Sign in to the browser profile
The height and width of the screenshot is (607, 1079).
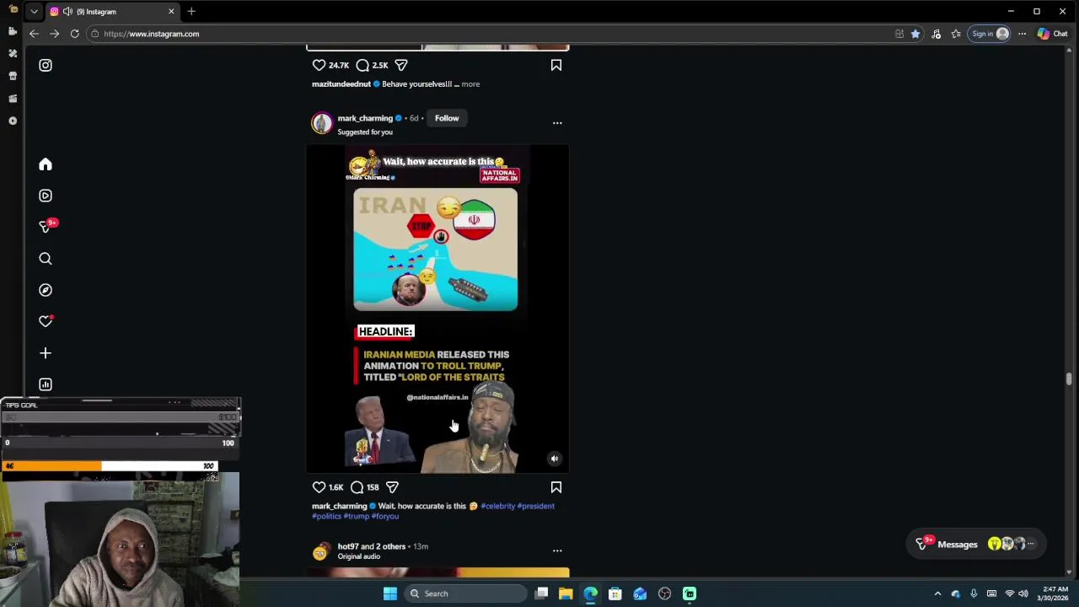(x=990, y=34)
